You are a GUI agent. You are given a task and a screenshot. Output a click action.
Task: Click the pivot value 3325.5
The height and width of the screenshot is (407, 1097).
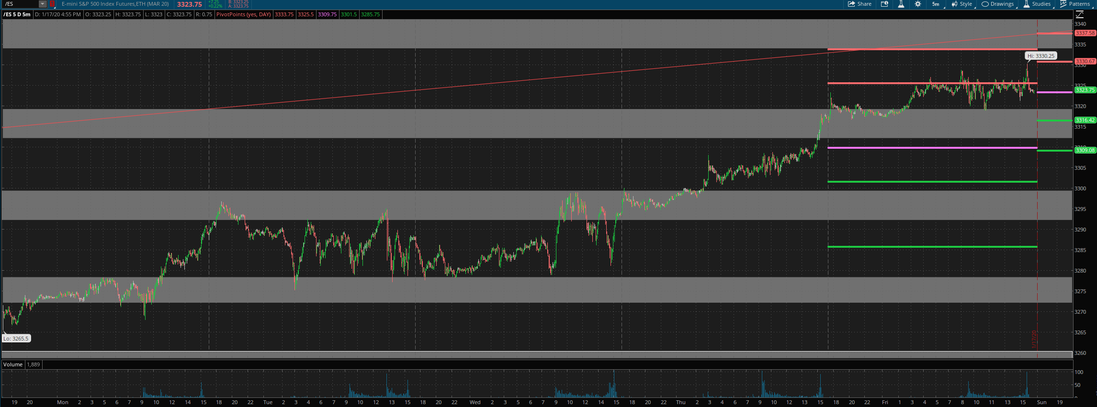tap(305, 14)
